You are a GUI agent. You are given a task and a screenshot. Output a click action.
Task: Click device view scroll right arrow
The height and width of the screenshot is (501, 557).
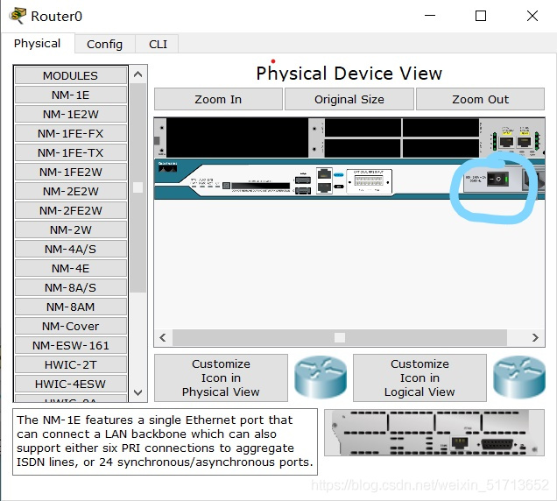coord(535,337)
